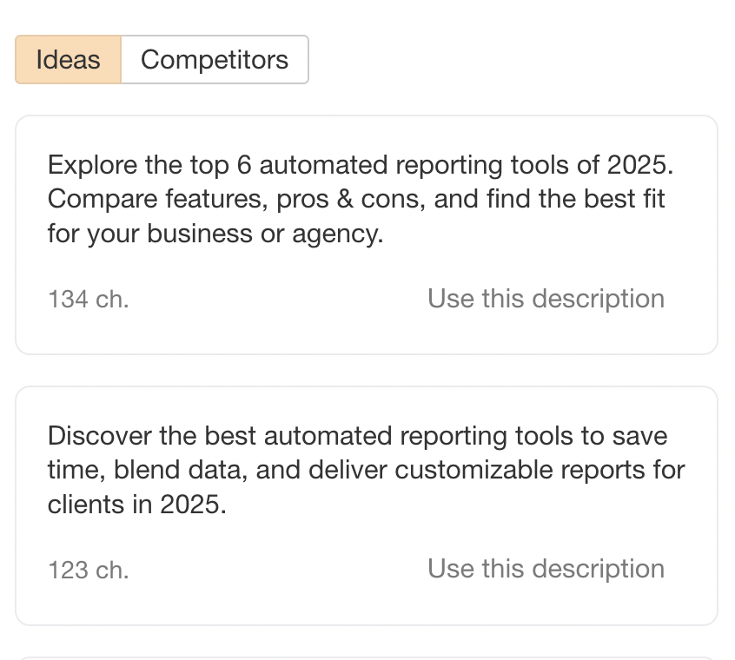Click the "134 ch." character count
This screenshot has width=735, height=660.
pos(88,299)
